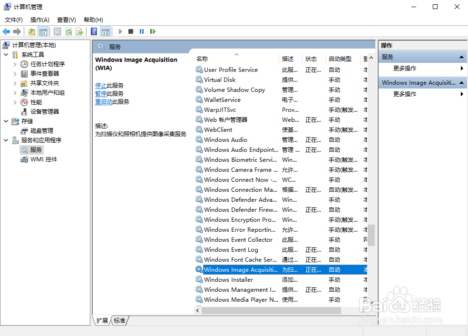Expand the 性能 node arrow
Viewport: 468px width, 336px height.
coord(15,102)
